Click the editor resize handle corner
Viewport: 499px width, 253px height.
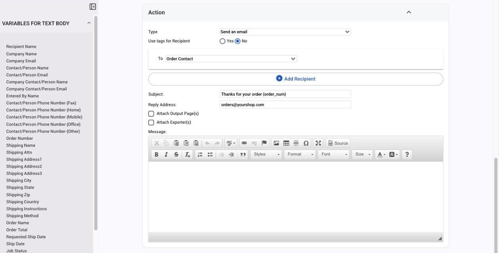pyautogui.click(x=440, y=238)
